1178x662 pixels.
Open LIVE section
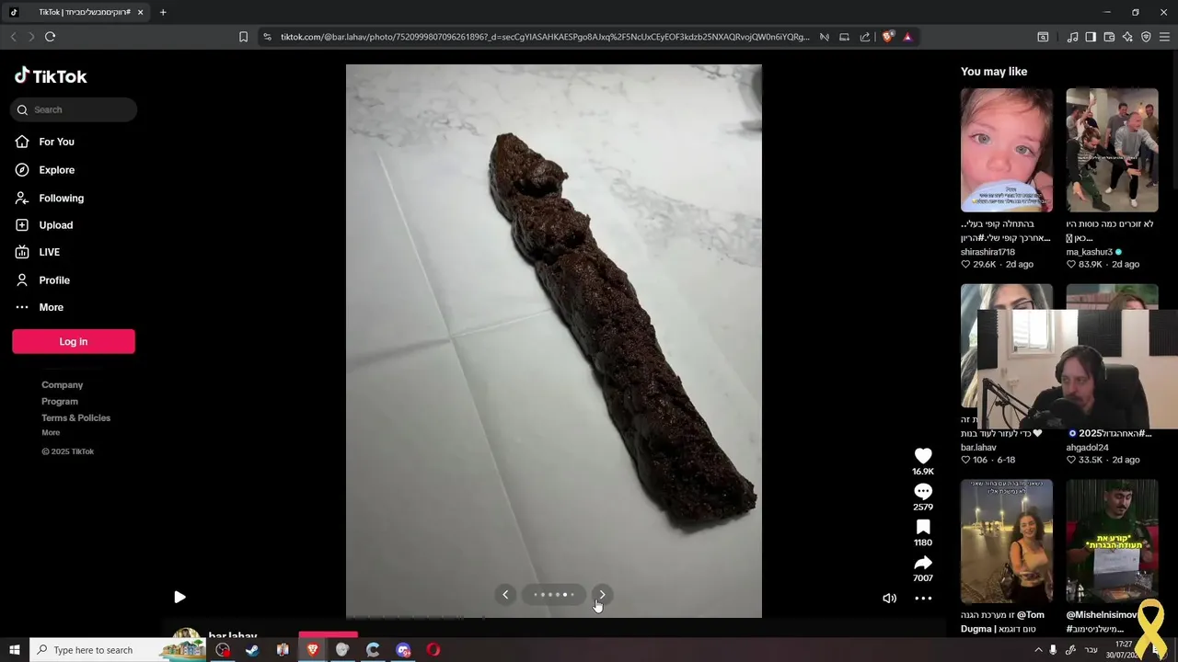tap(50, 252)
